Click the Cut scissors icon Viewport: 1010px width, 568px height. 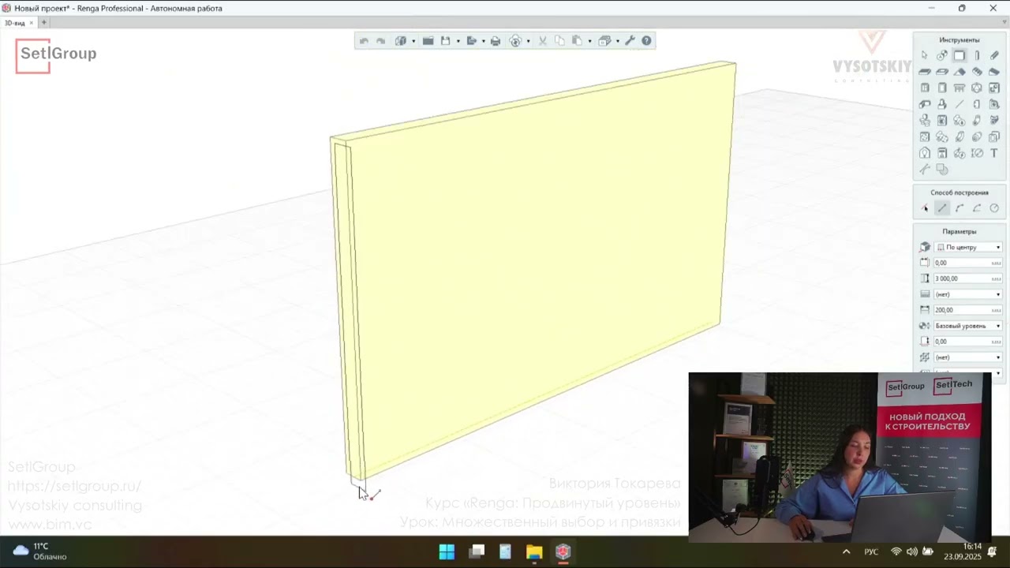pos(543,41)
